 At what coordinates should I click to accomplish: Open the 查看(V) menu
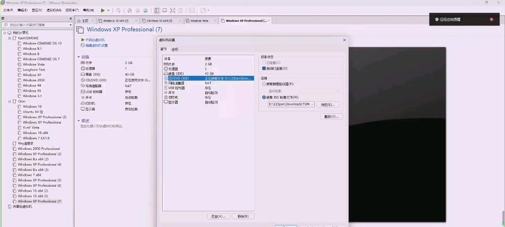click(x=37, y=10)
